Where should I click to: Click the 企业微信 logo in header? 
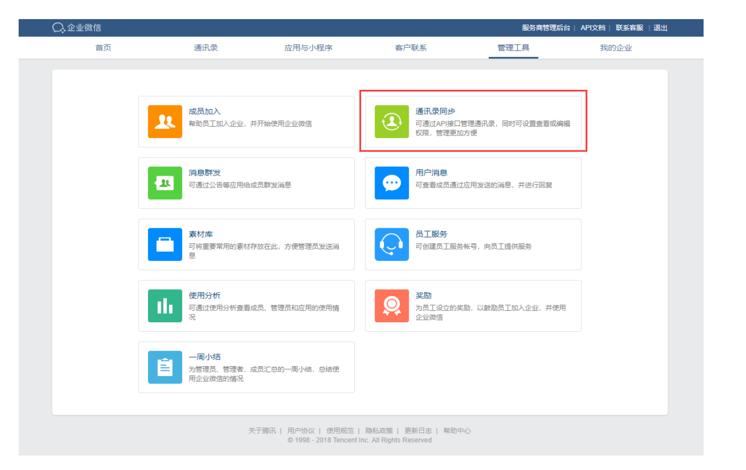coord(77,28)
